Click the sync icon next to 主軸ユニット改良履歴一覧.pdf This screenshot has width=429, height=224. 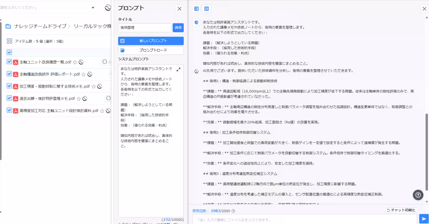point(82,62)
